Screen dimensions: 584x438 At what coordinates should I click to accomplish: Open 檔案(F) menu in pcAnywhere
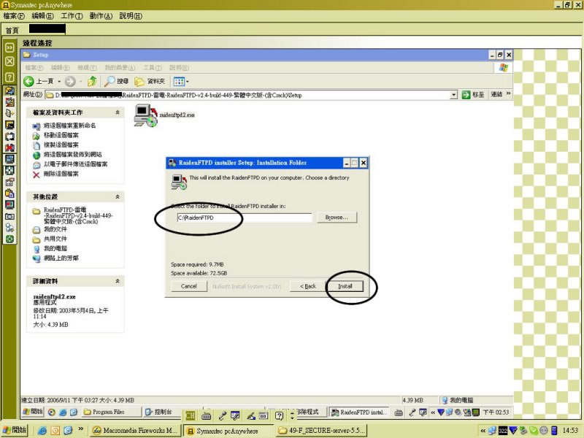(x=14, y=16)
